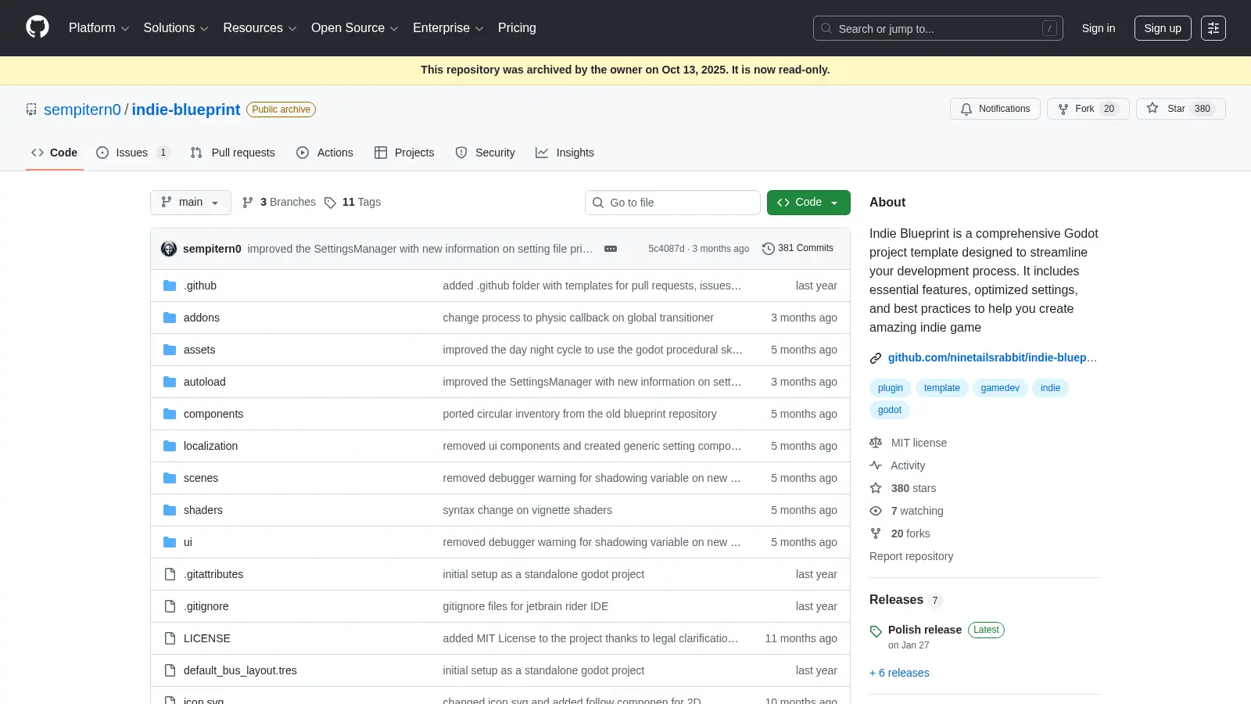
Task: View the 11 Tags list
Action: 353,202
